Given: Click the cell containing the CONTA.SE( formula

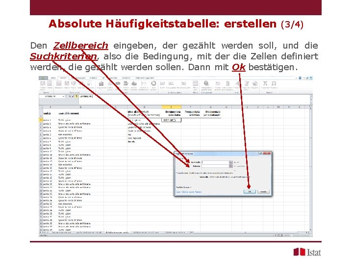Looking at the screenshot, I should [171, 120].
